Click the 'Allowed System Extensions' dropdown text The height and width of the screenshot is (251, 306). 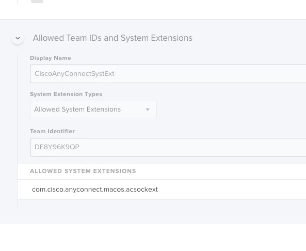77,109
